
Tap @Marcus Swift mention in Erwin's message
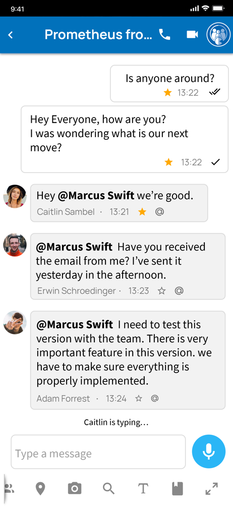coord(74,247)
